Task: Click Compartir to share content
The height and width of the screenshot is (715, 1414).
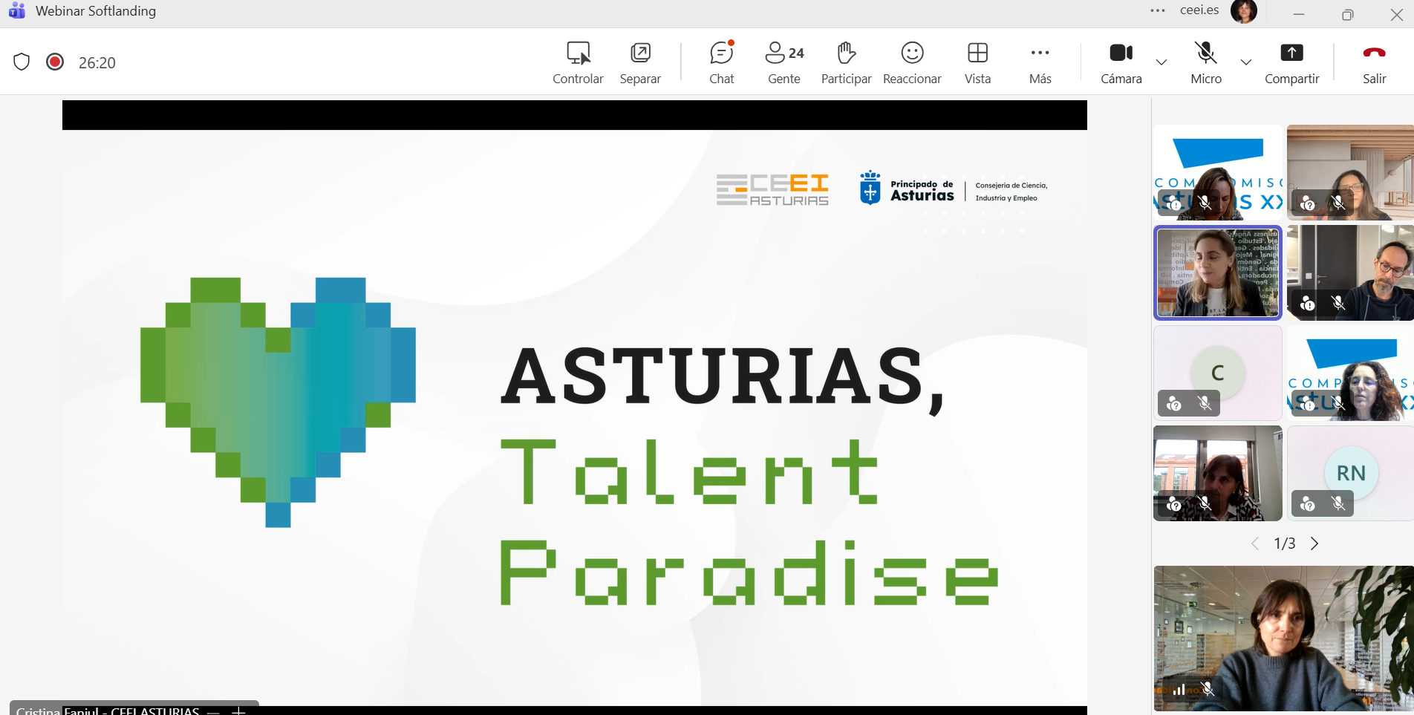Action: click(1291, 62)
